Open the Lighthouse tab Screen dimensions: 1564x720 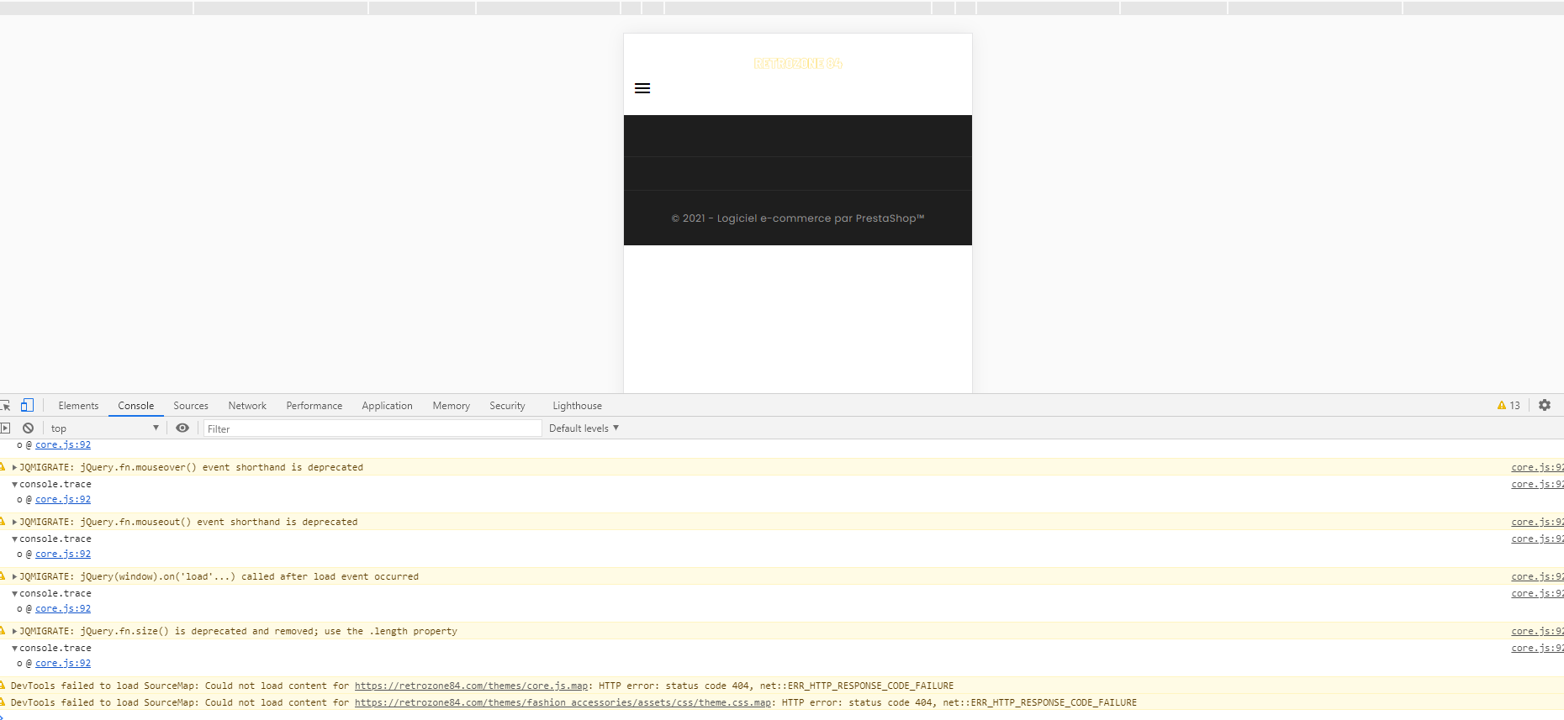click(578, 406)
